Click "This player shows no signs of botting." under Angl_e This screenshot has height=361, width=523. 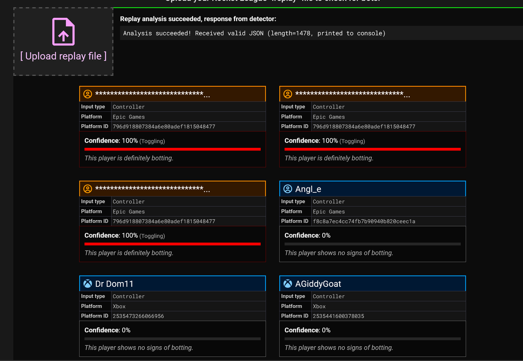tap(339, 253)
